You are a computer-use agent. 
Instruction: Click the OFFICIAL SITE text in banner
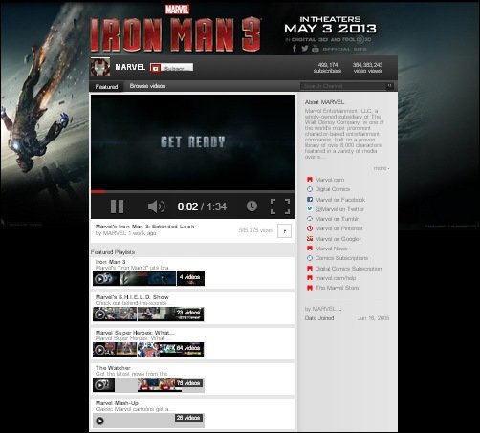pyautogui.click(x=344, y=49)
